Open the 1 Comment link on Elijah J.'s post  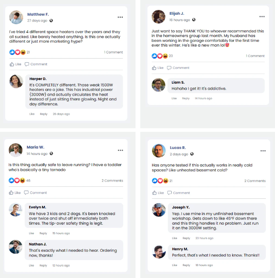pyautogui.click(x=255, y=56)
